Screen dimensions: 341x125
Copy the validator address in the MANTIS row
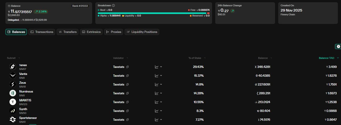tap(128, 102)
